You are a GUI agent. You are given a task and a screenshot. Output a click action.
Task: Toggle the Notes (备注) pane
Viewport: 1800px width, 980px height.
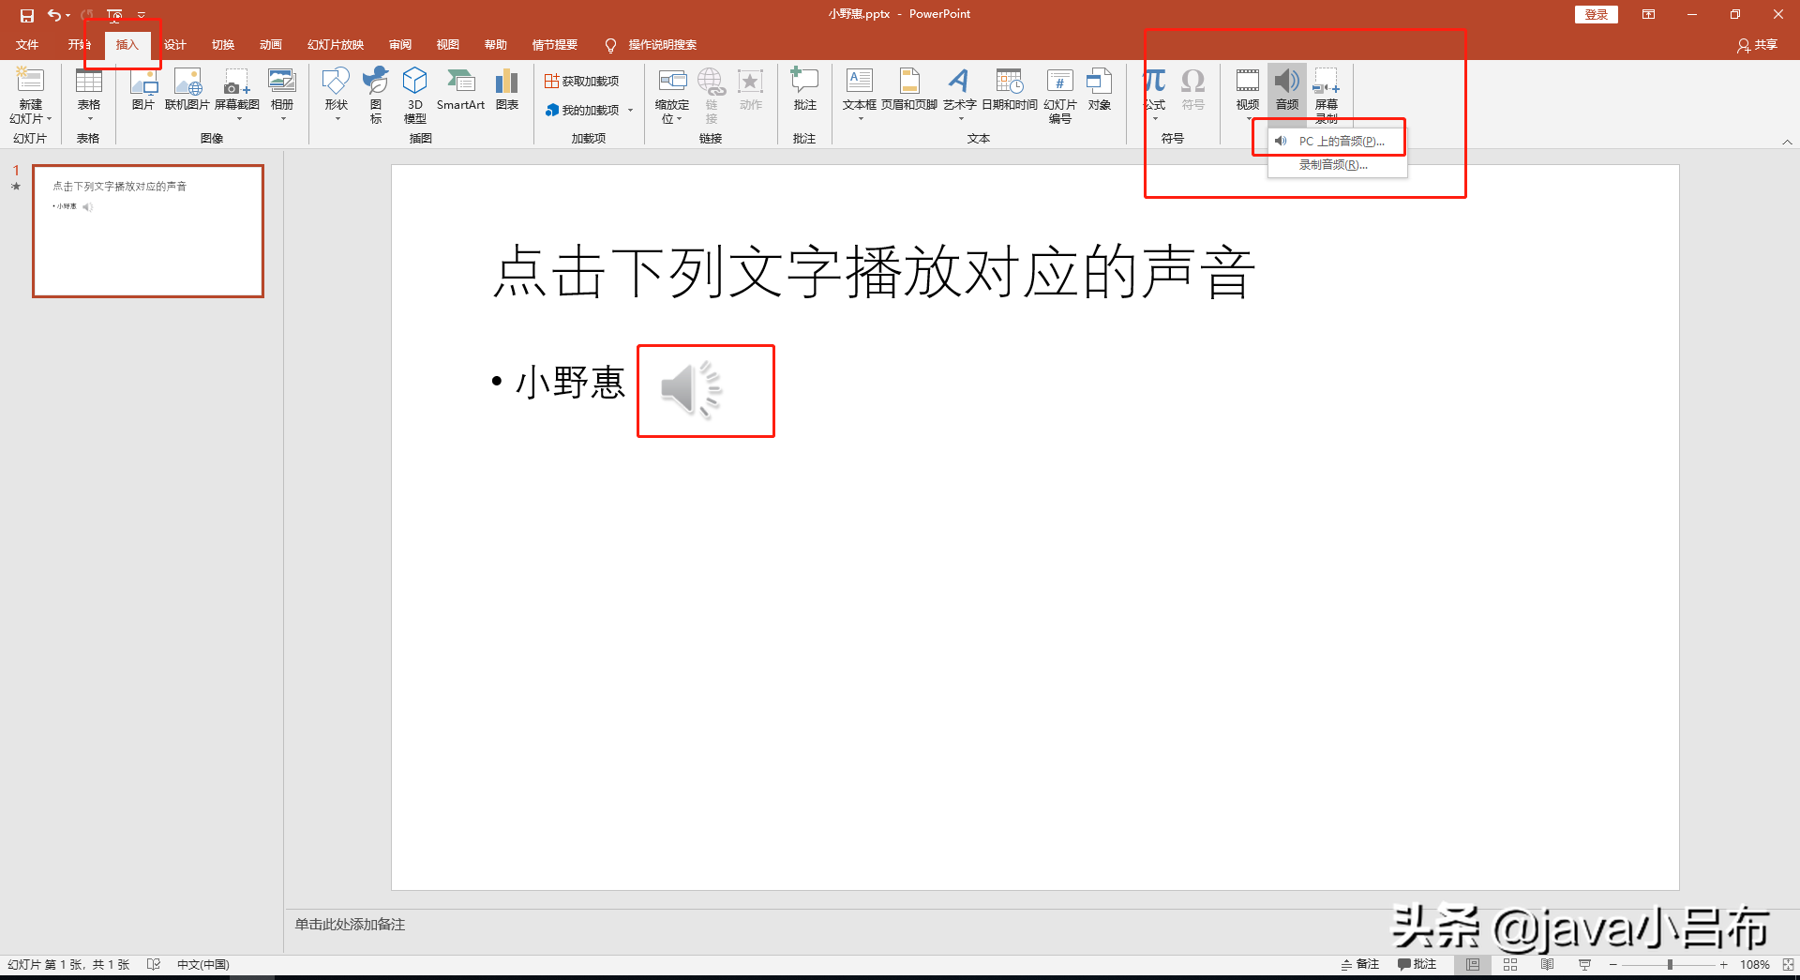click(x=1360, y=964)
